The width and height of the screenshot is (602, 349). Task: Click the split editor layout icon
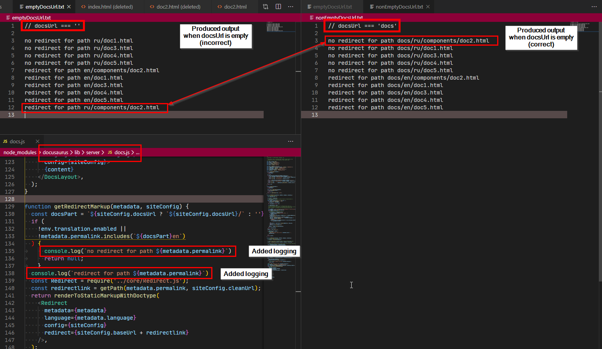(x=279, y=7)
